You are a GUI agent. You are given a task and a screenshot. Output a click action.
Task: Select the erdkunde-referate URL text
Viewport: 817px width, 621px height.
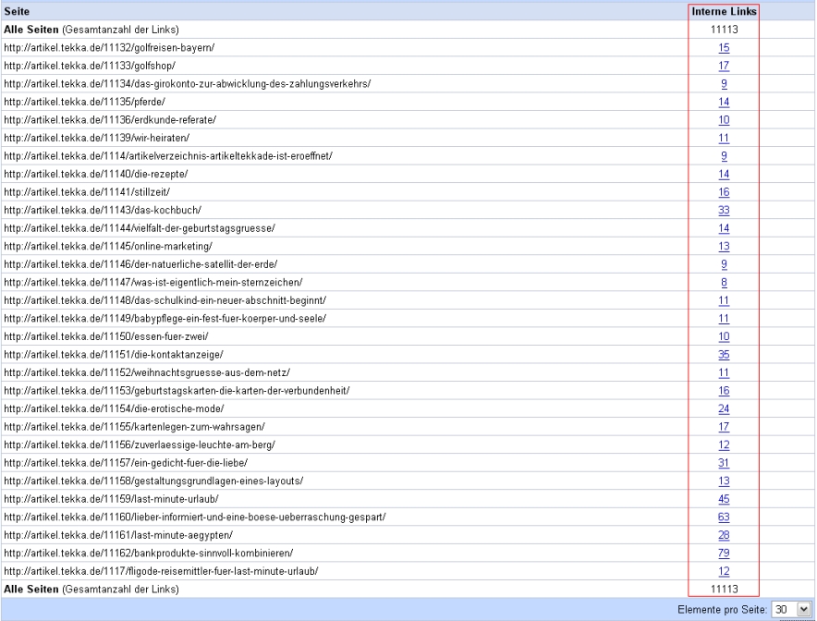(x=110, y=120)
